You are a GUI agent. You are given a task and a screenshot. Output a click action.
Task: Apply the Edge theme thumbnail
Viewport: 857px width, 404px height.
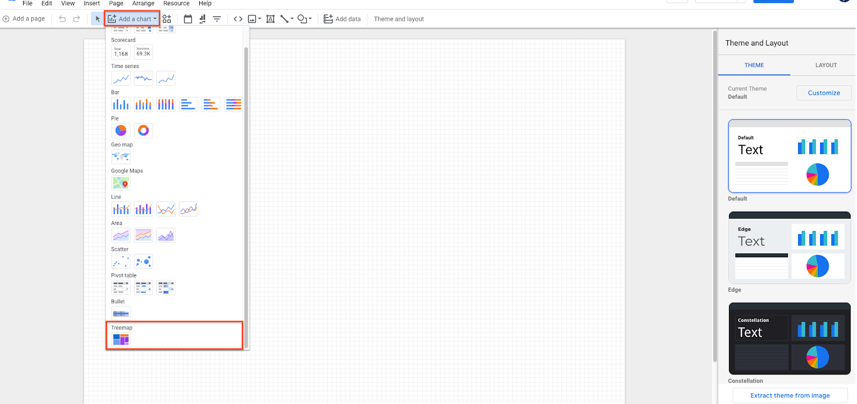pos(790,248)
